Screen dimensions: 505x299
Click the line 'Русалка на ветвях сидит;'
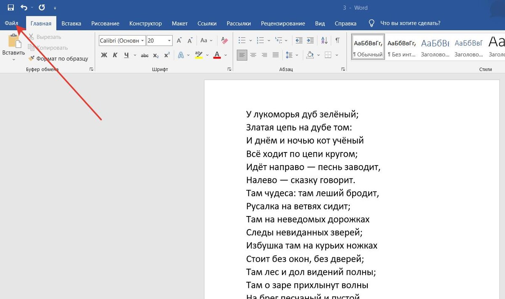click(x=298, y=206)
